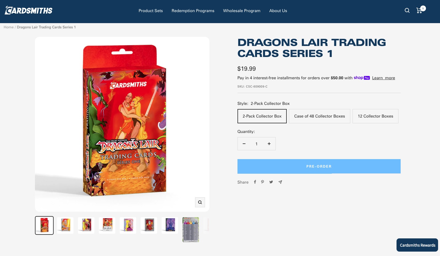Select 12 Collector Boxes style
This screenshot has width=440, height=256.
coord(375,116)
